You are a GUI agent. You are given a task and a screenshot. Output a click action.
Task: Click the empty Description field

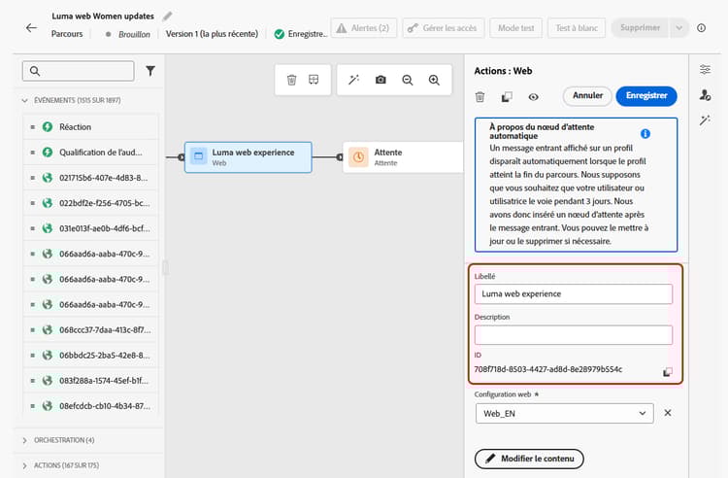[x=574, y=335]
